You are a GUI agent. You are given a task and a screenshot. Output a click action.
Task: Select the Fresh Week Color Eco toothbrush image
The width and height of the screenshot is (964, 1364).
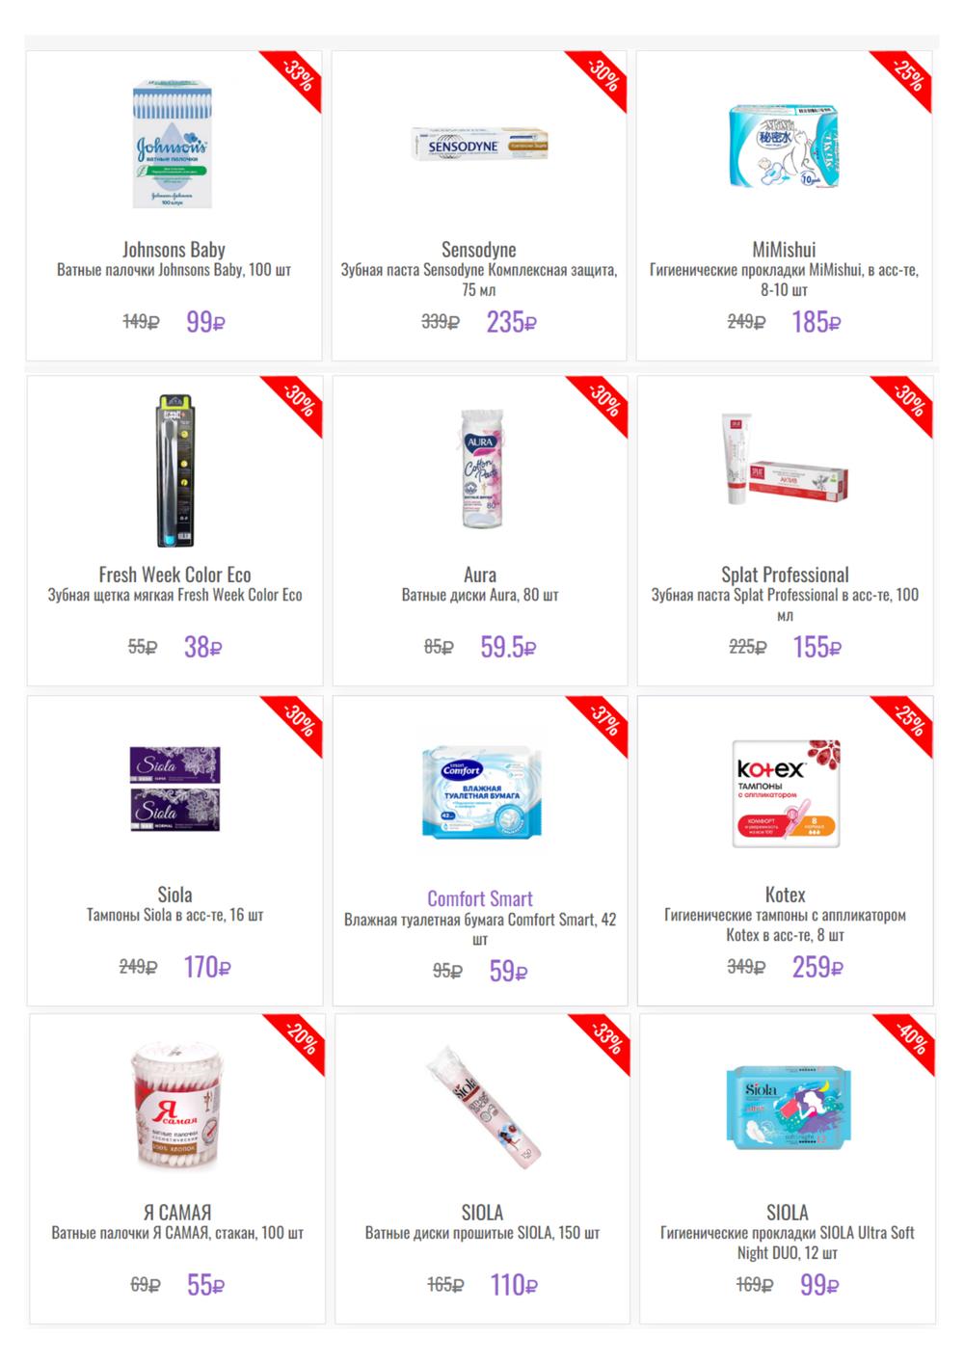(174, 469)
